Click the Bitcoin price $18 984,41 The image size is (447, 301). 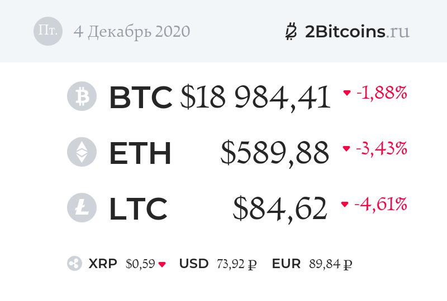pos(255,98)
